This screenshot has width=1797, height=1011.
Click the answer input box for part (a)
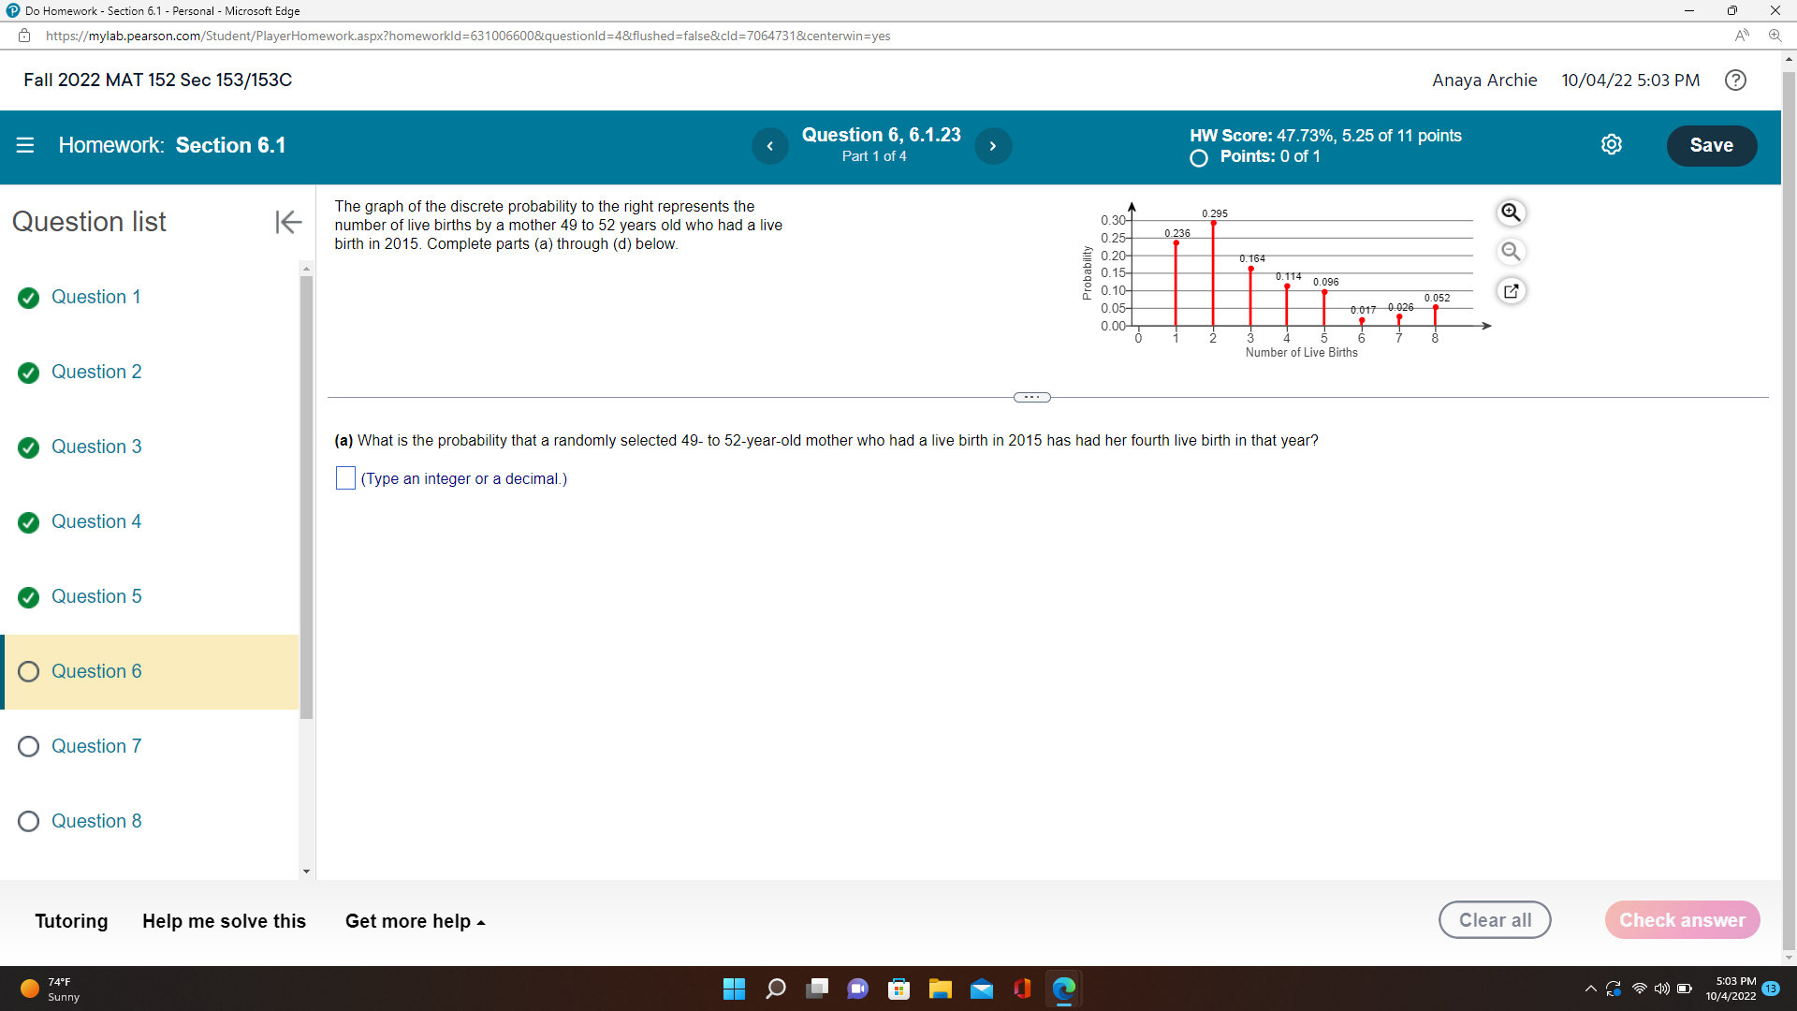click(x=345, y=478)
